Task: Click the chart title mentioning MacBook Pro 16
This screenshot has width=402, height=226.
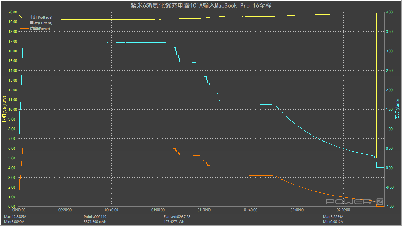Action: click(x=201, y=6)
